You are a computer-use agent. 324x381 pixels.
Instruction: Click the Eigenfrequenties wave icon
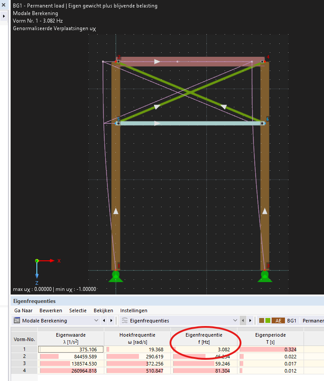pyautogui.click(x=125, y=321)
